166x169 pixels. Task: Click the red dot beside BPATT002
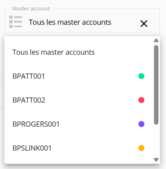[141, 100]
